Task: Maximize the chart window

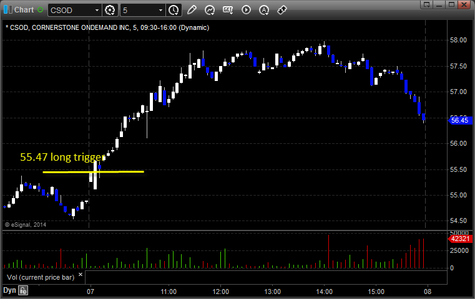Action: tap(452, 4)
